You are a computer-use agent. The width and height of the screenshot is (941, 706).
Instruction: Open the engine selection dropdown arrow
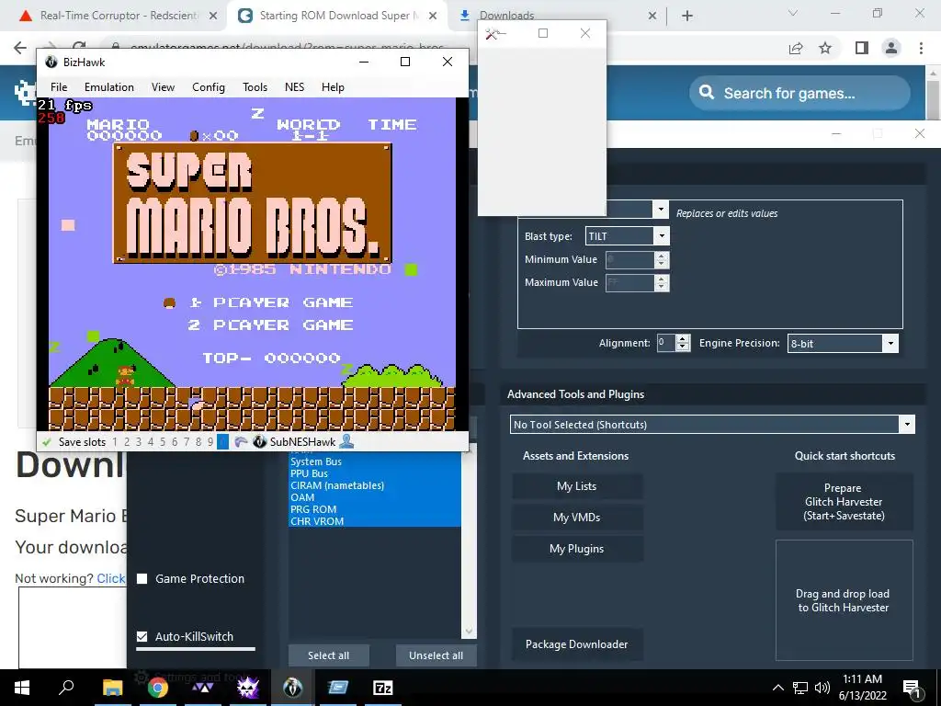[x=660, y=209]
